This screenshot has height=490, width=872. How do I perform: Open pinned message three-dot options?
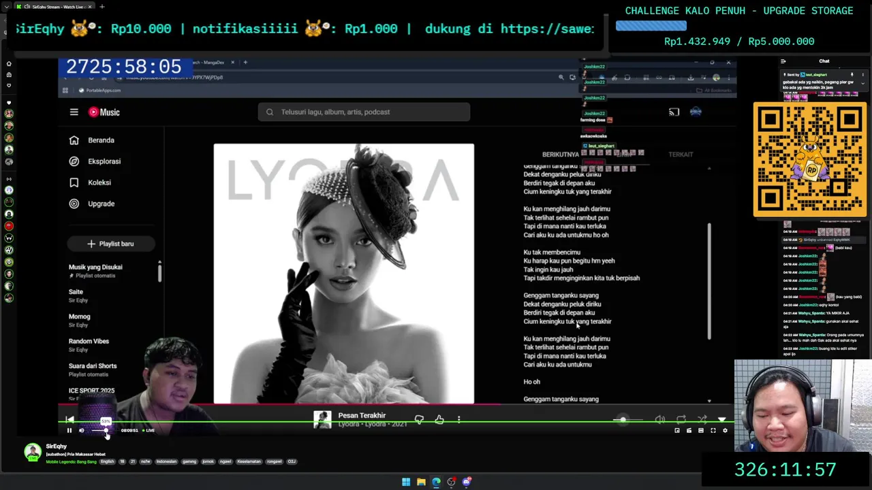pos(862,74)
